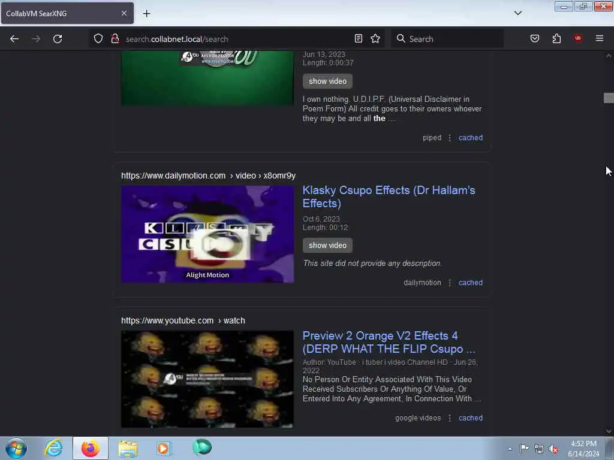The image size is (614, 460).
Task: Expand the list all tabs chevron
Action: tap(517, 13)
